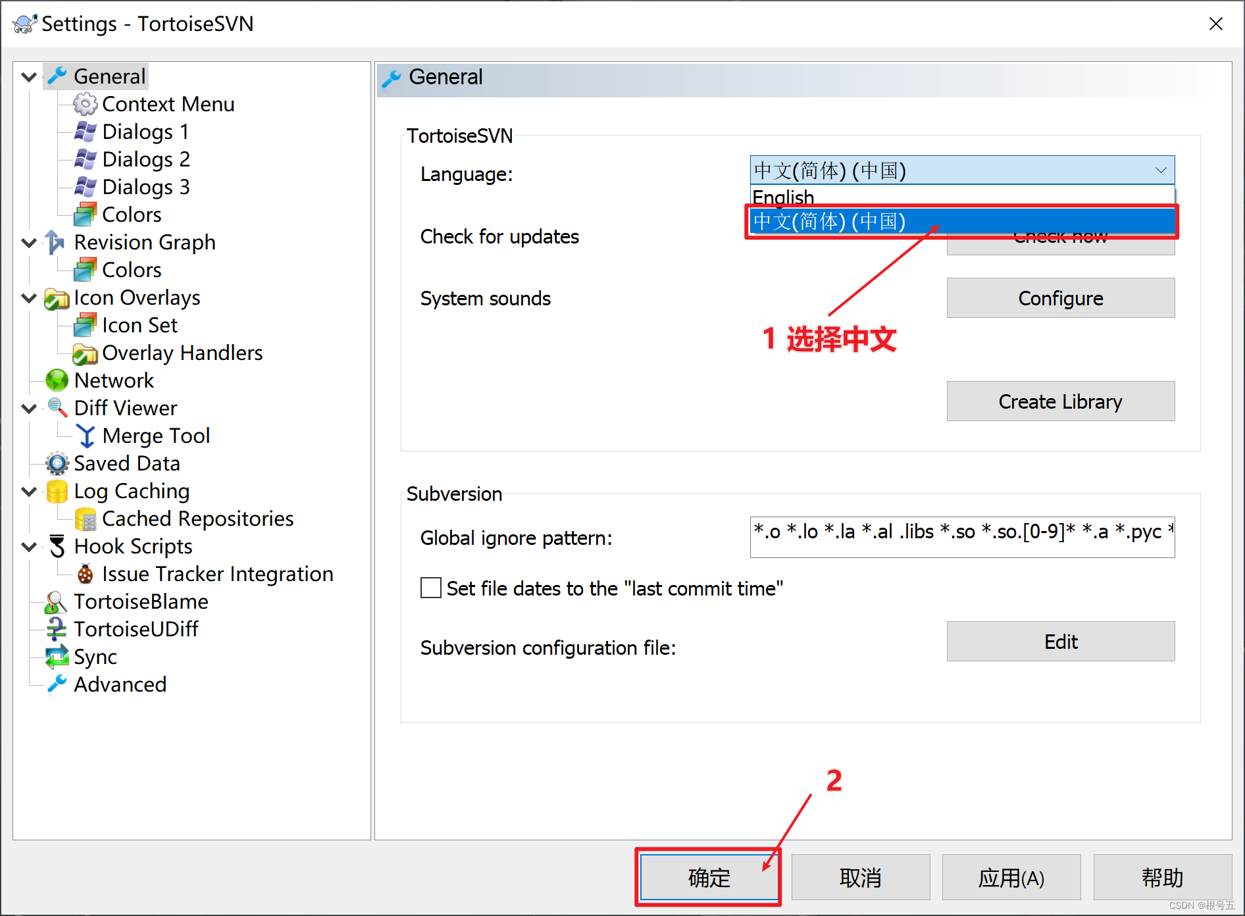1245x916 pixels.
Task: Click the Saved Data gear icon
Action: 57,463
